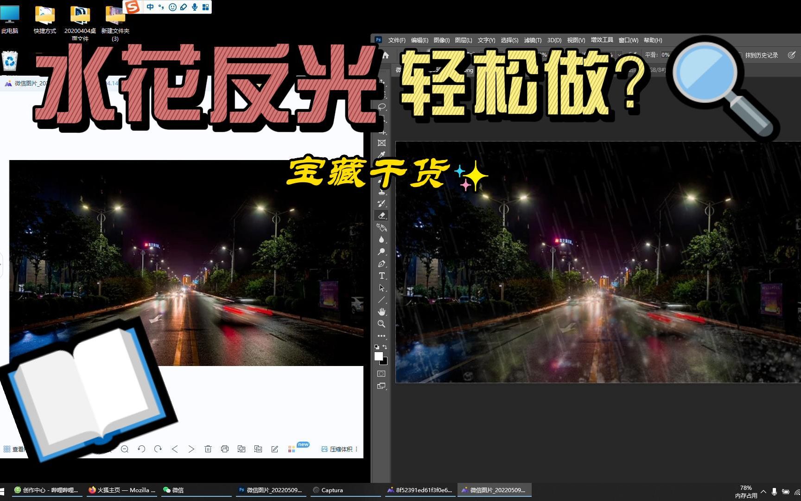This screenshot has width=801, height=501.
Task: Toggle Quick Mask mode
Action: 381,373
